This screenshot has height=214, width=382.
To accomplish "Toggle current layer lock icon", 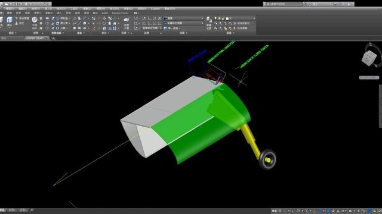I will pos(223,18).
